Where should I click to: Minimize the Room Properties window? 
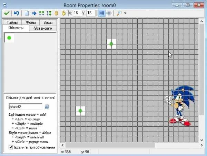tap(177, 5)
